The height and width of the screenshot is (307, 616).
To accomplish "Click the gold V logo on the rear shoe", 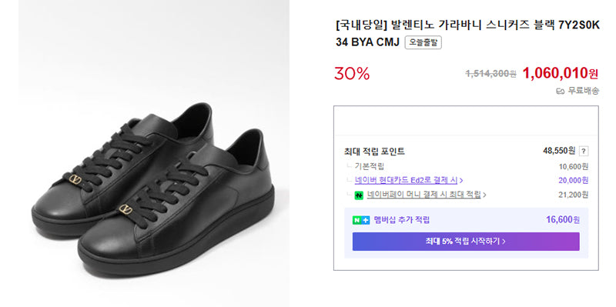I will [x=75, y=179].
